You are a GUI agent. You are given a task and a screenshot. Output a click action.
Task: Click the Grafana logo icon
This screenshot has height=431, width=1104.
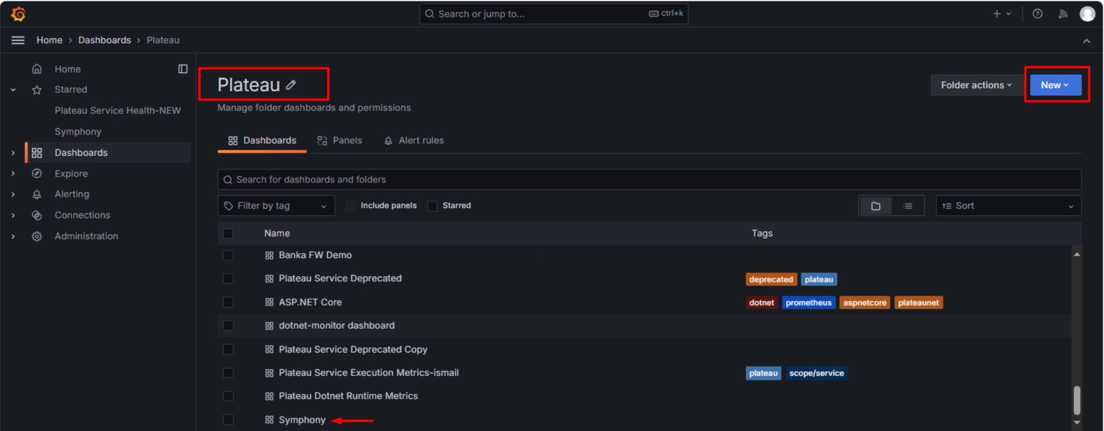click(x=19, y=14)
